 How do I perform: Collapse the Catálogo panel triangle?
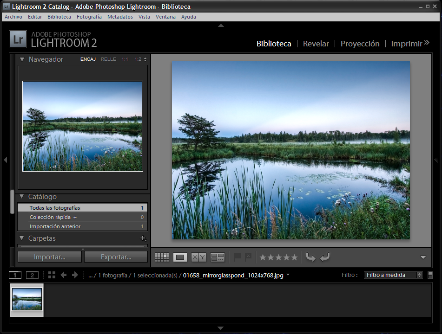point(22,197)
